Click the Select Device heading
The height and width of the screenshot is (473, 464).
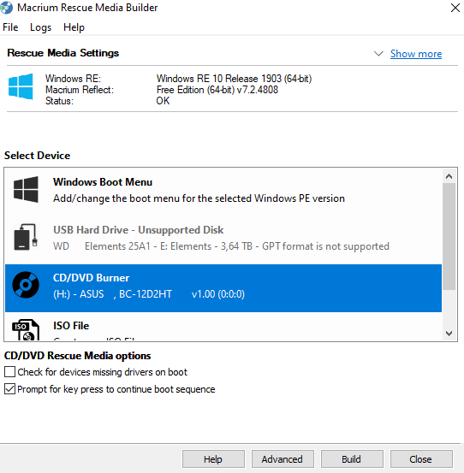point(37,156)
